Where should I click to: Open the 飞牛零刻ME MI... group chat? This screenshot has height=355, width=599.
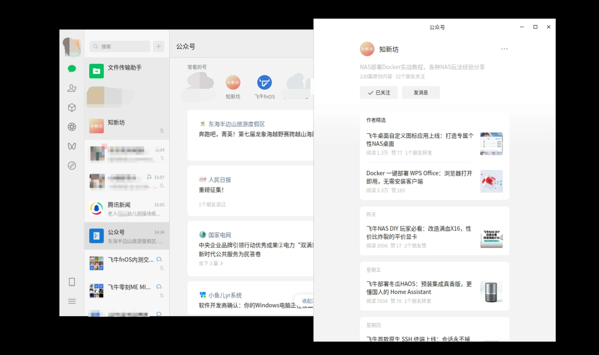127,291
